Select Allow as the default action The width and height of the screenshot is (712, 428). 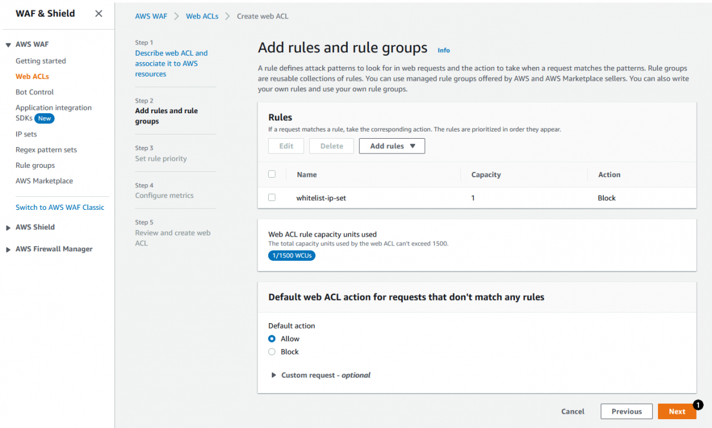pyautogui.click(x=273, y=338)
